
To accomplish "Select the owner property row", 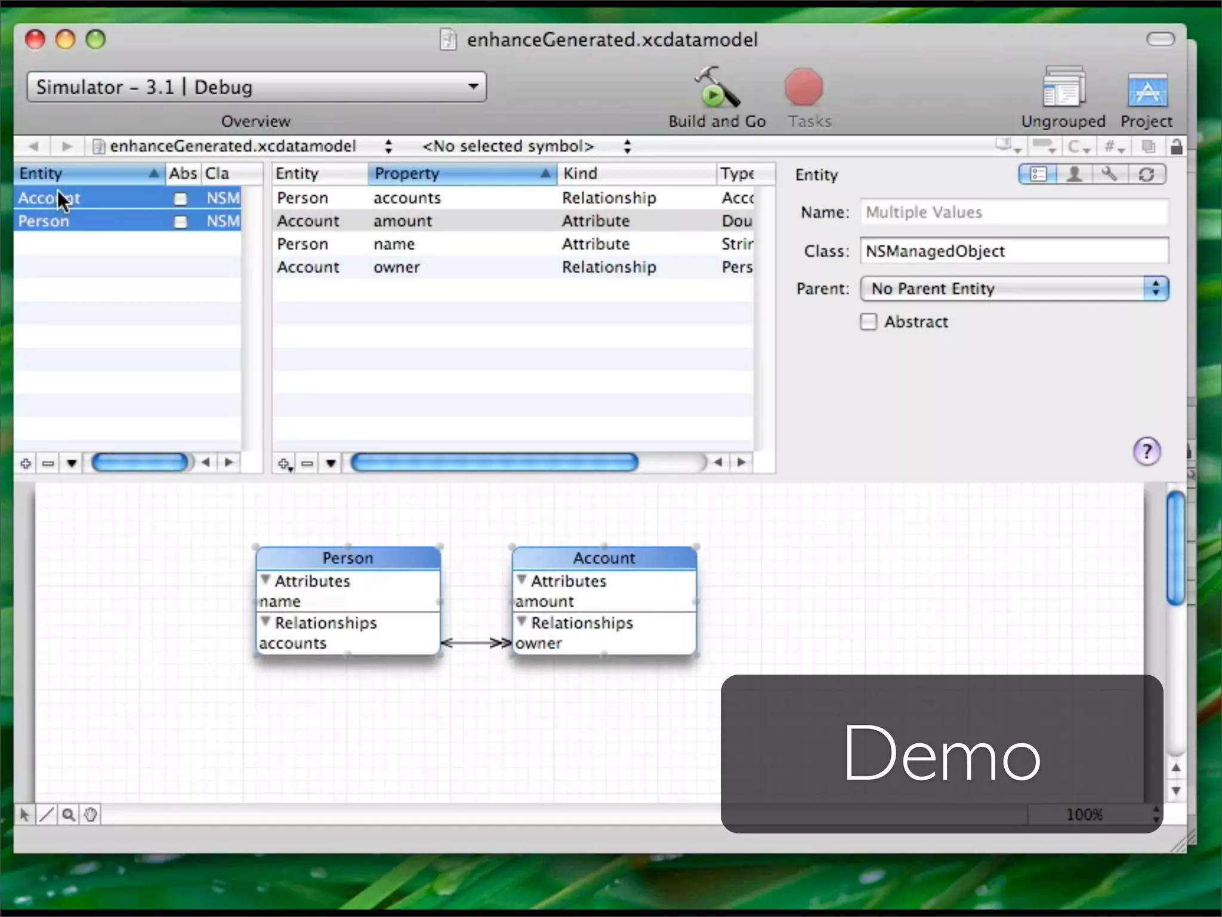I will 513,267.
